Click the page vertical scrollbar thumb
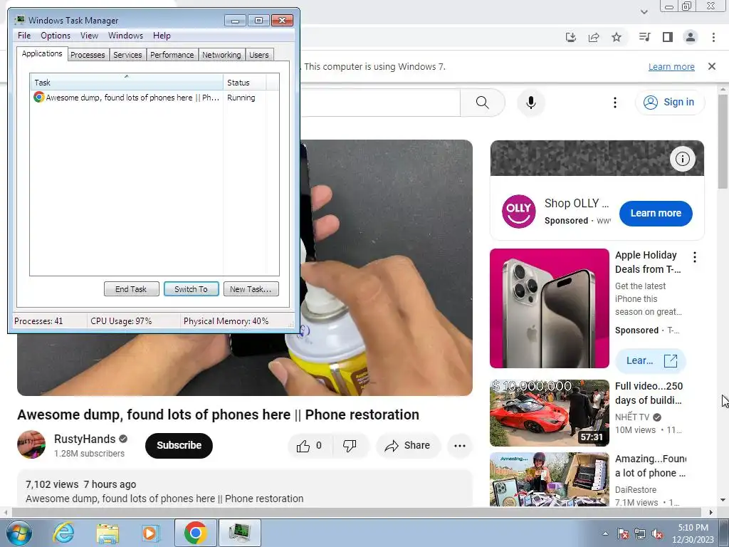Image resolution: width=729 pixels, height=547 pixels. click(723, 141)
